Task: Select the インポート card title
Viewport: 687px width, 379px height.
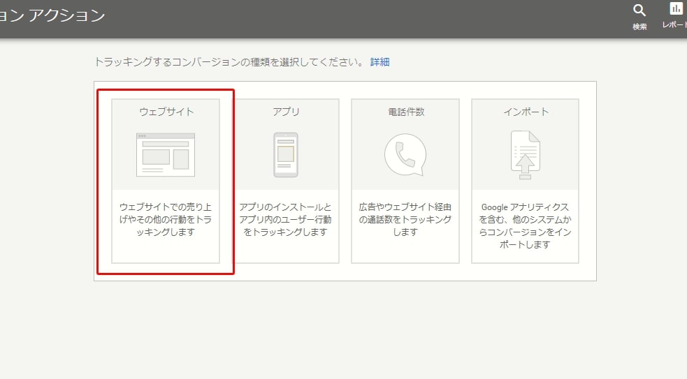Action: 526,112
